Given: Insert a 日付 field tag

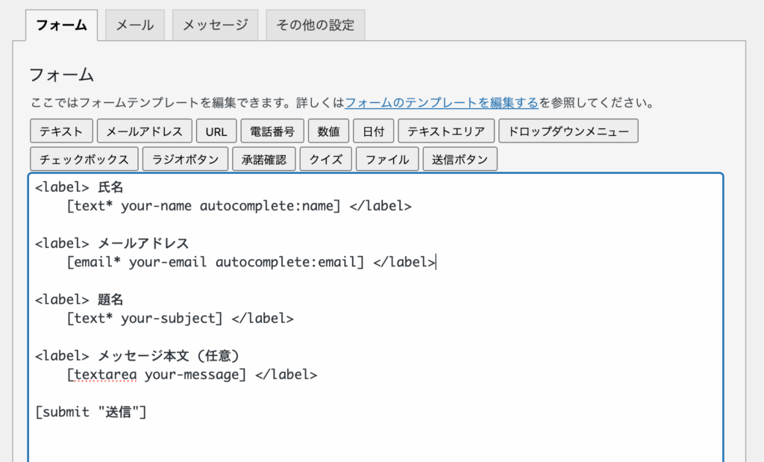Looking at the screenshot, I should 373,131.
